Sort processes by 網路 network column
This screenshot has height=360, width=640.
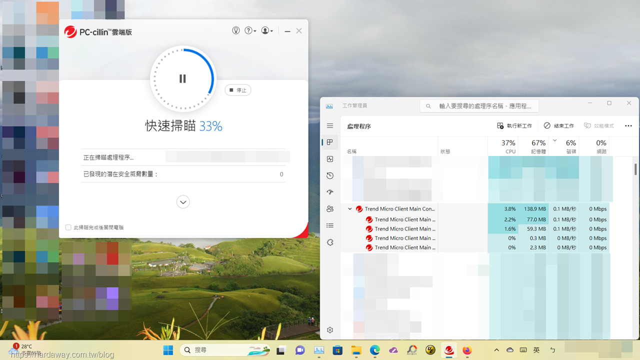pos(594,146)
